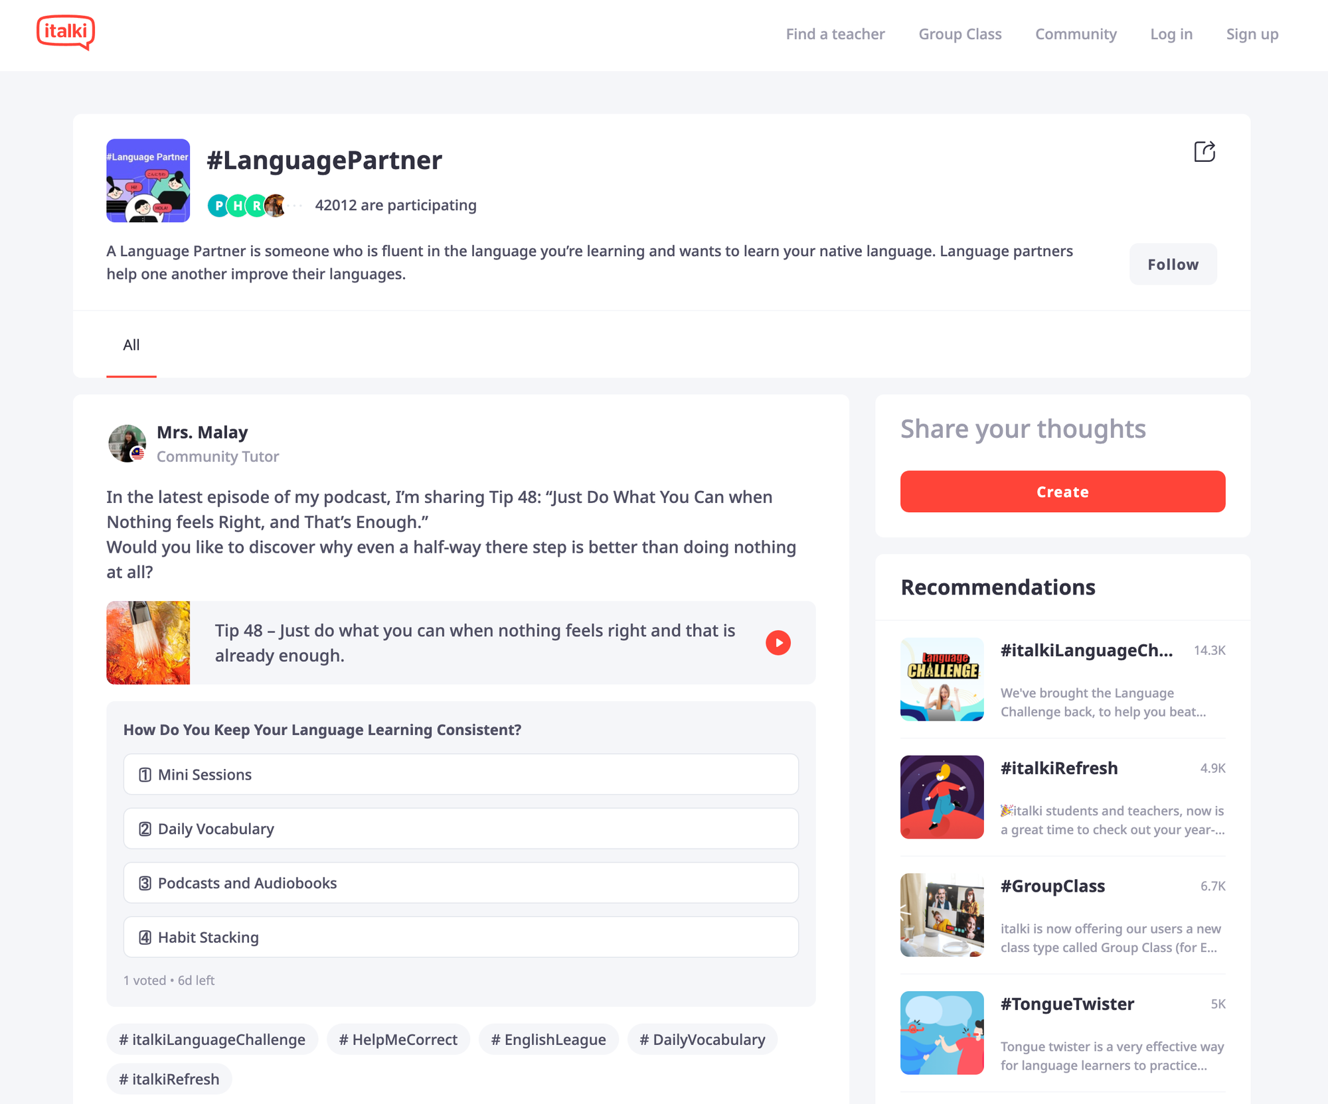The height and width of the screenshot is (1104, 1328).
Task: Click the #LanguagePartner cover image
Action: (148, 180)
